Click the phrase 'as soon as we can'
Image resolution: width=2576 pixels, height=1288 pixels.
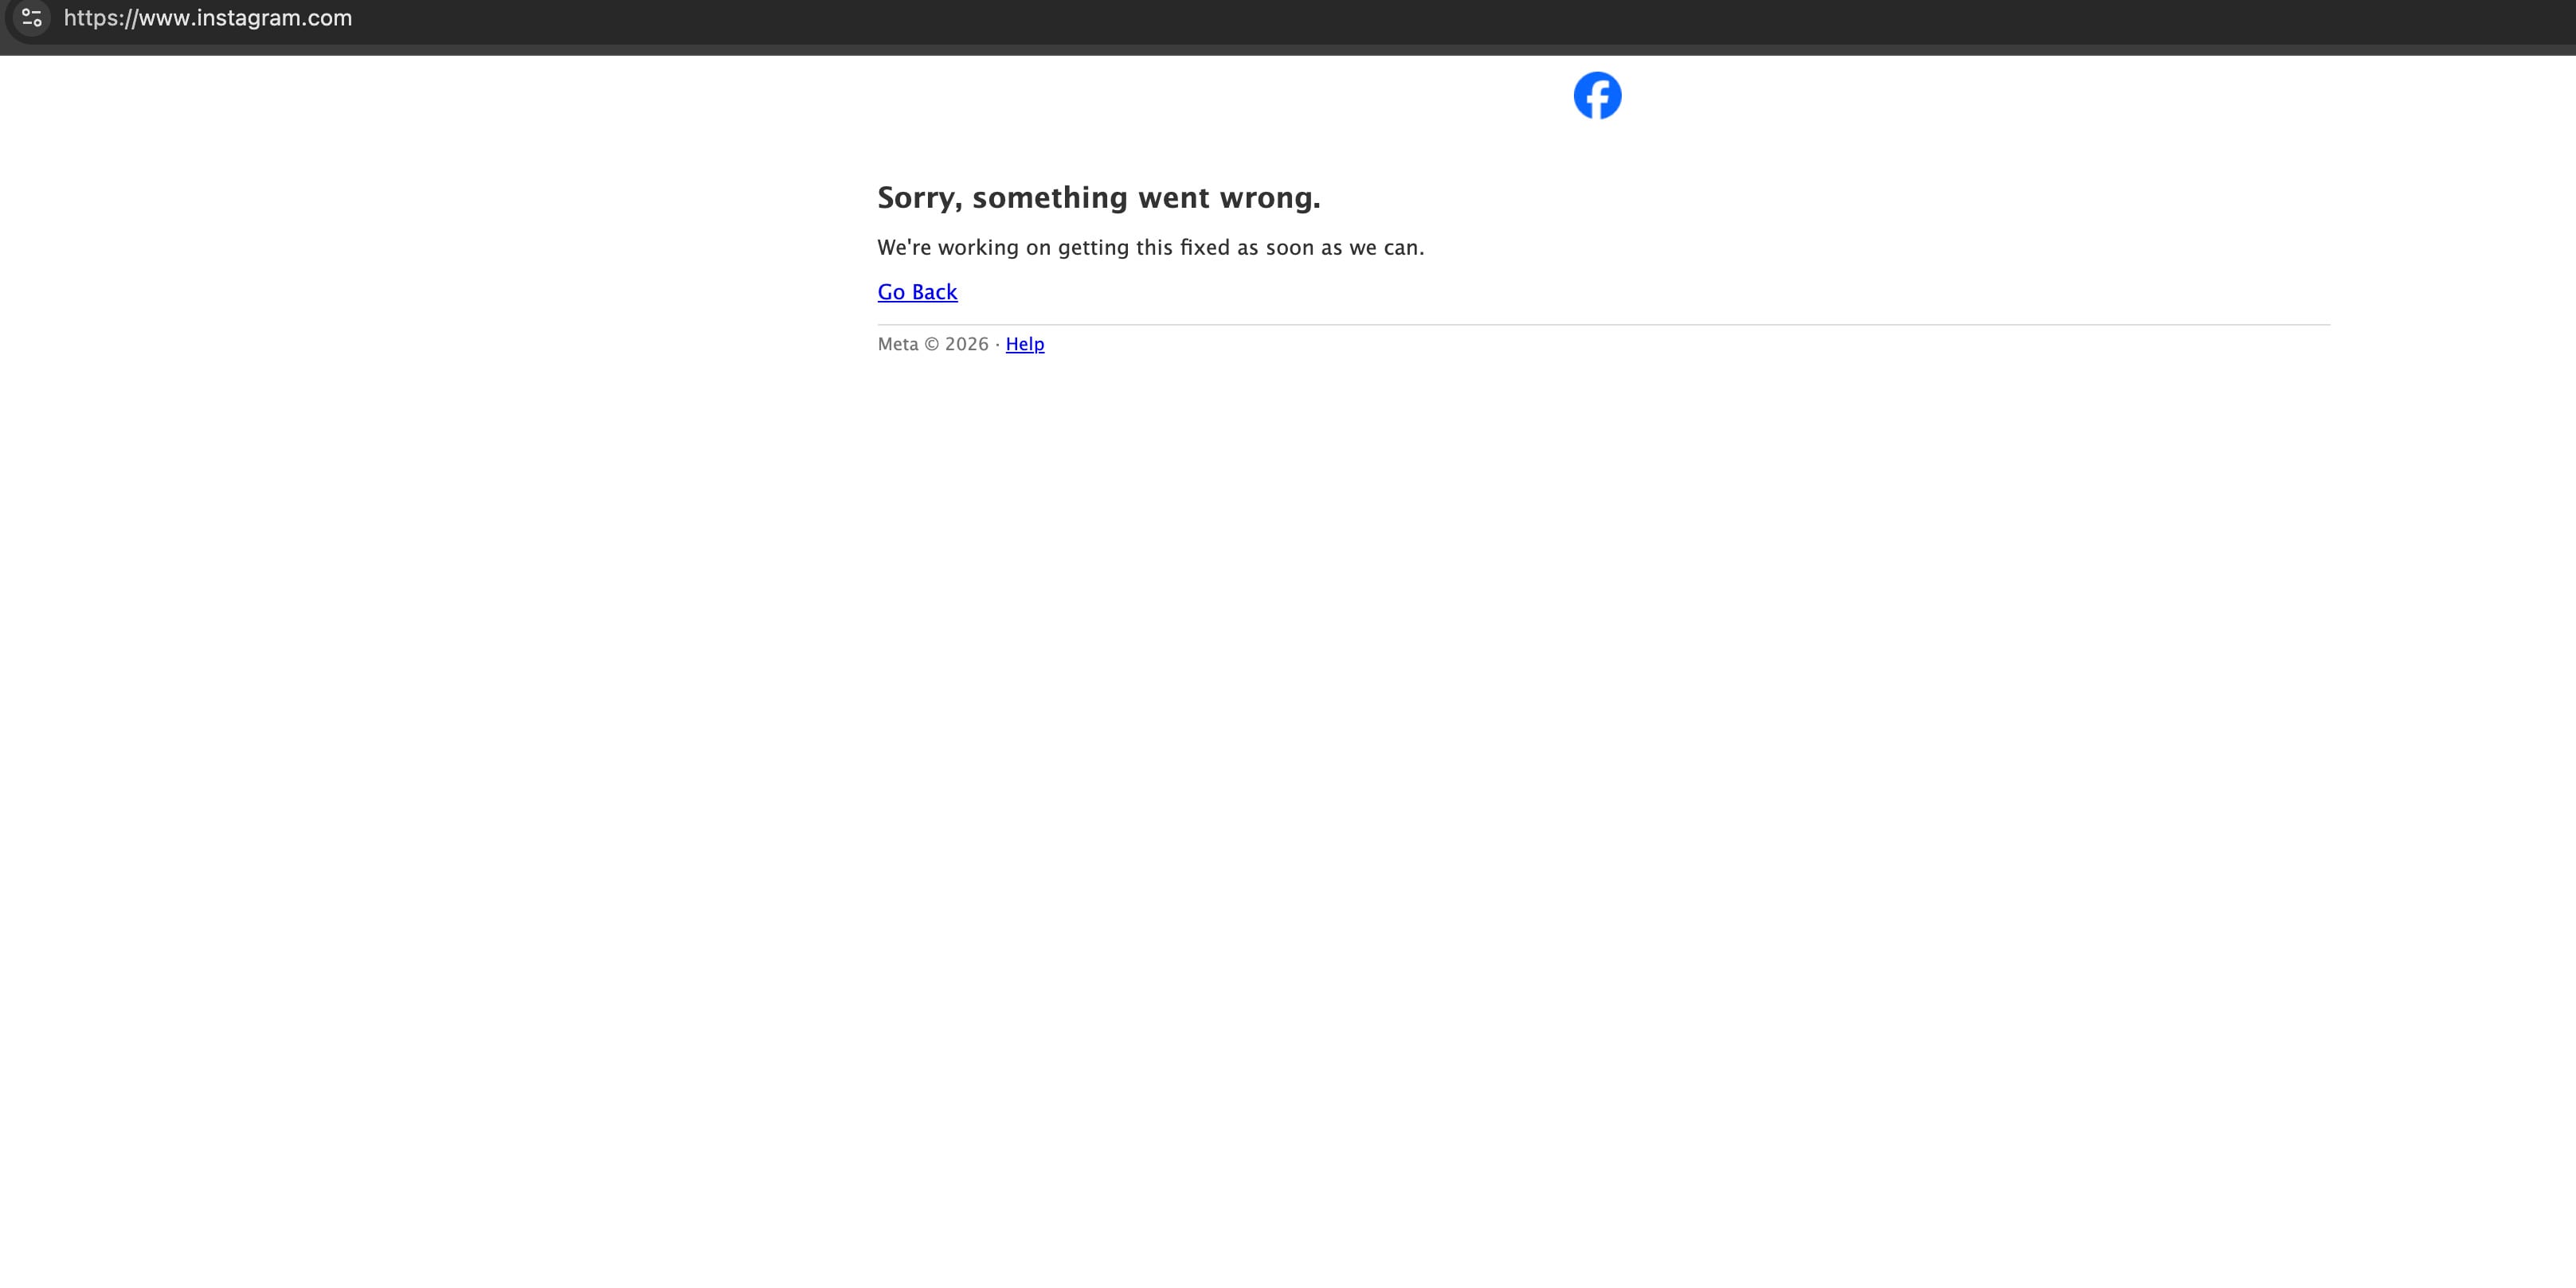click(1330, 248)
